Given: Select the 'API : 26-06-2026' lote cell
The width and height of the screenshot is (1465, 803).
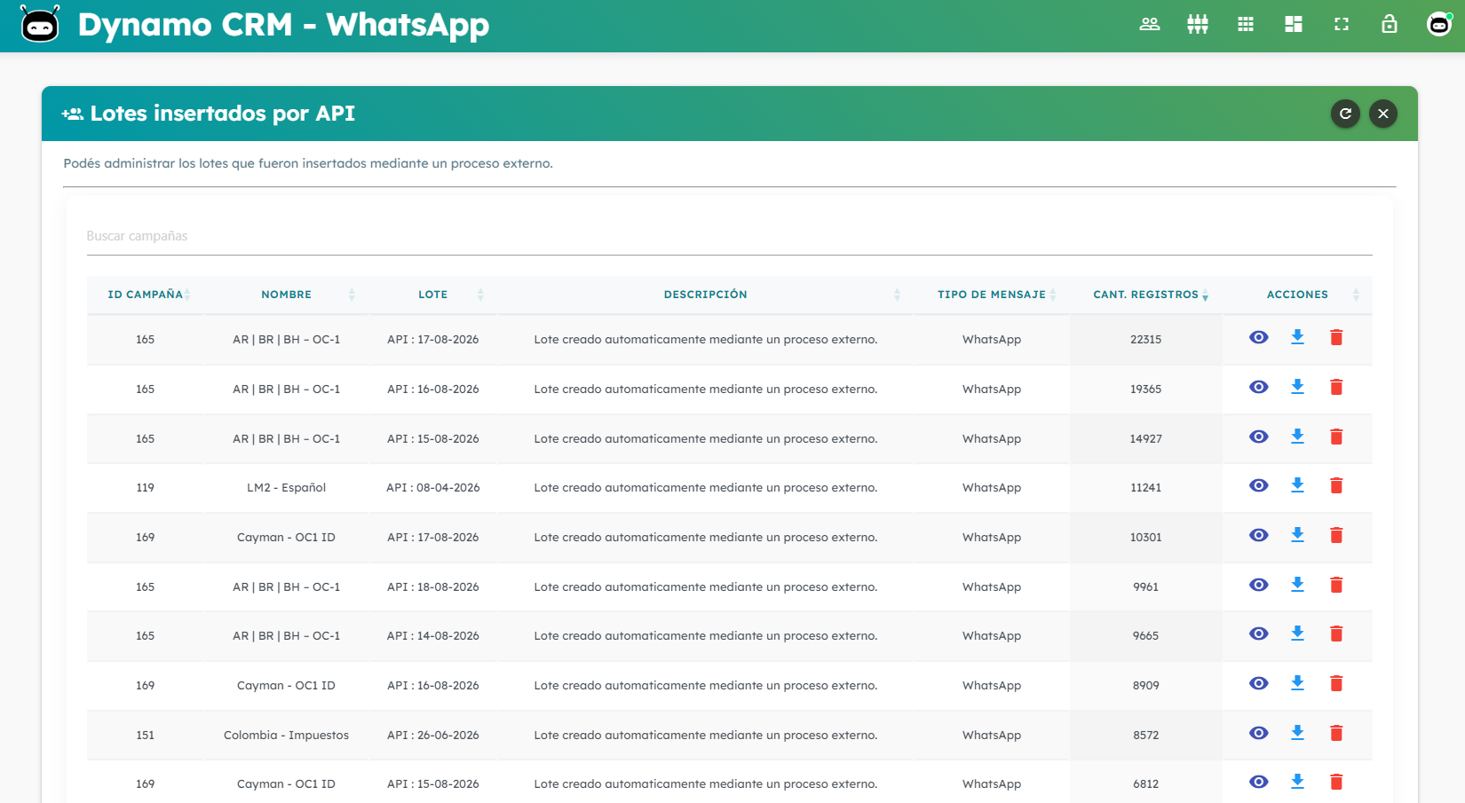Looking at the screenshot, I should (x=433, y=735).
